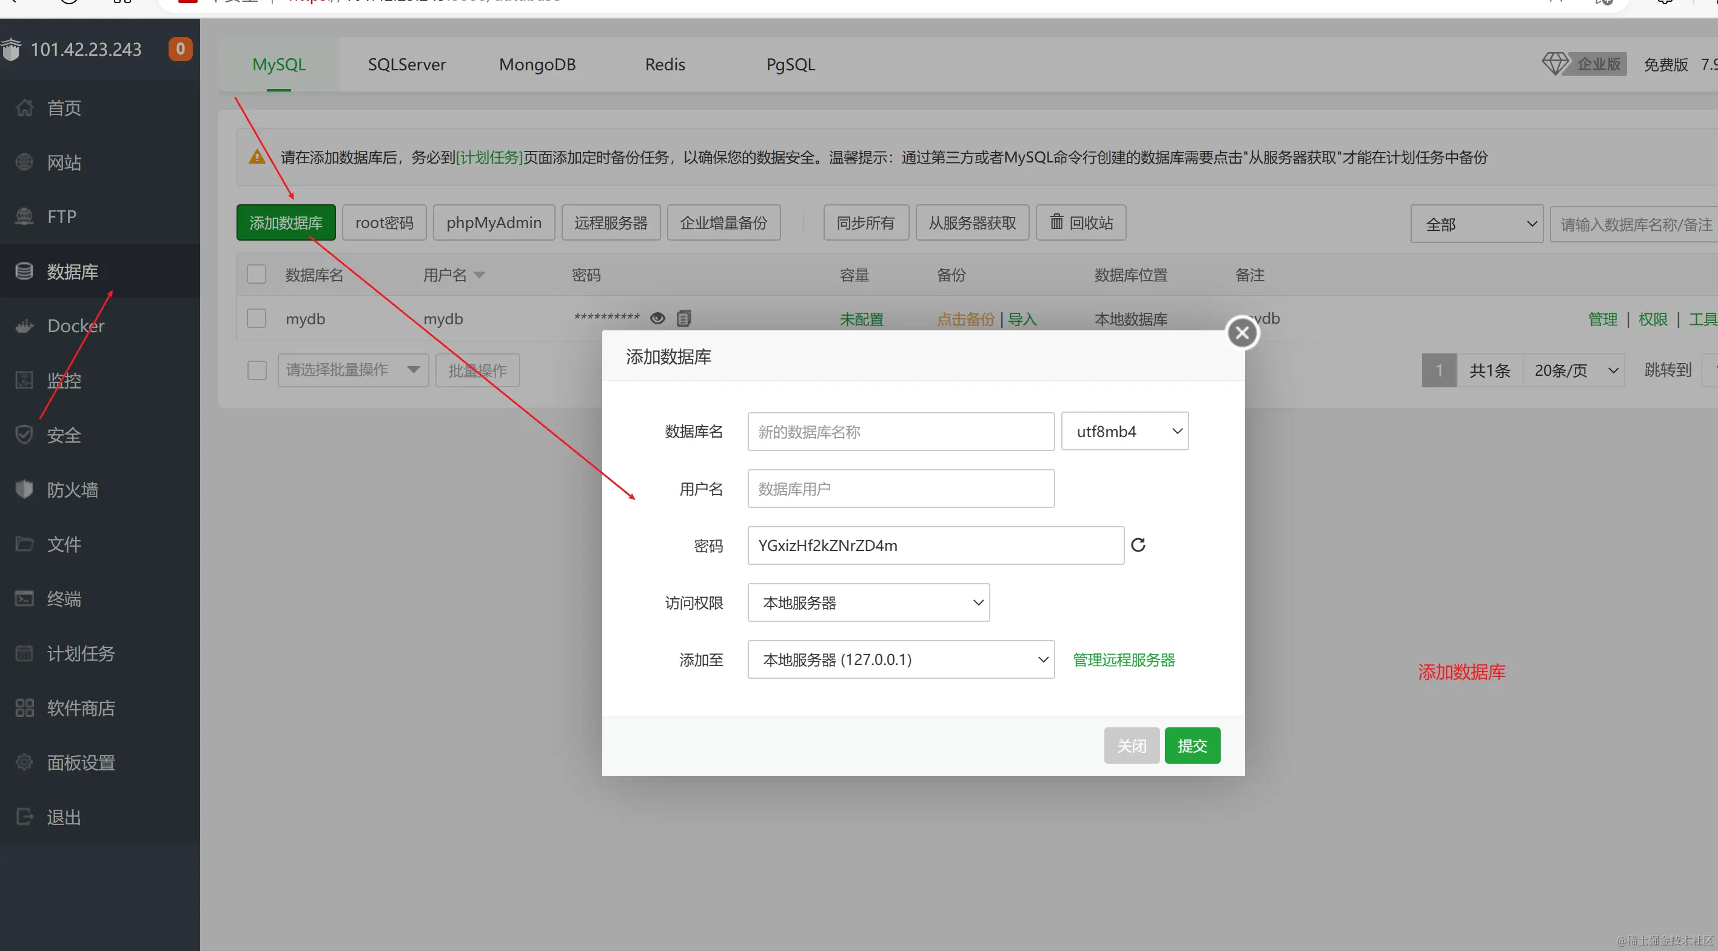Click the recycle bin trash button
Viewport: 1718px width, 951px height.
click(x=1081, y=222)
